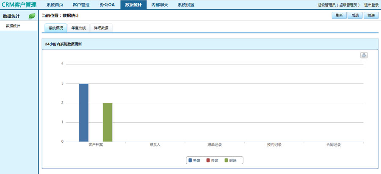This screenshot has width=381, height=174.
Task: Open the 系统首页 navigation menu
Action: pyautogui.click(x=55, y=5)
